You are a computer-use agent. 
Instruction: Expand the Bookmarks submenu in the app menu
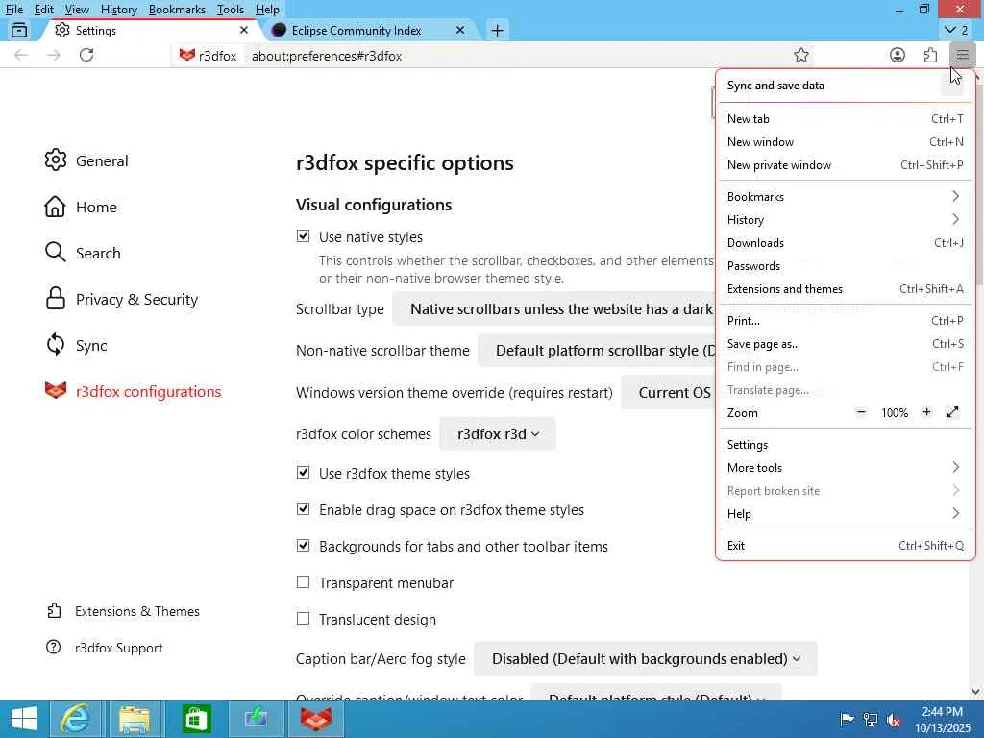click(844, 196)
